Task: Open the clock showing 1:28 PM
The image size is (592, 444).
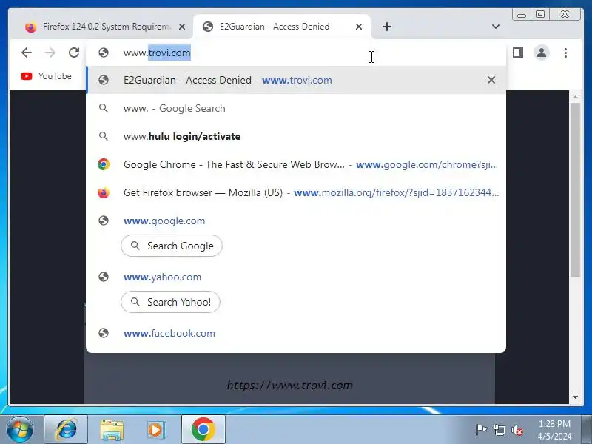Action: pyautogui.click(x=554, y=430)
